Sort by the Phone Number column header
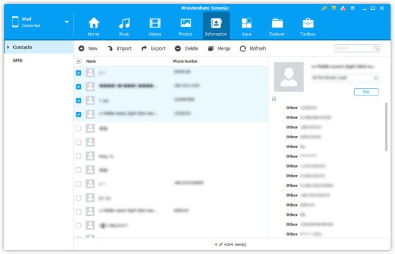The height and width of the screenshot is (254, 395). pos(185,61)
